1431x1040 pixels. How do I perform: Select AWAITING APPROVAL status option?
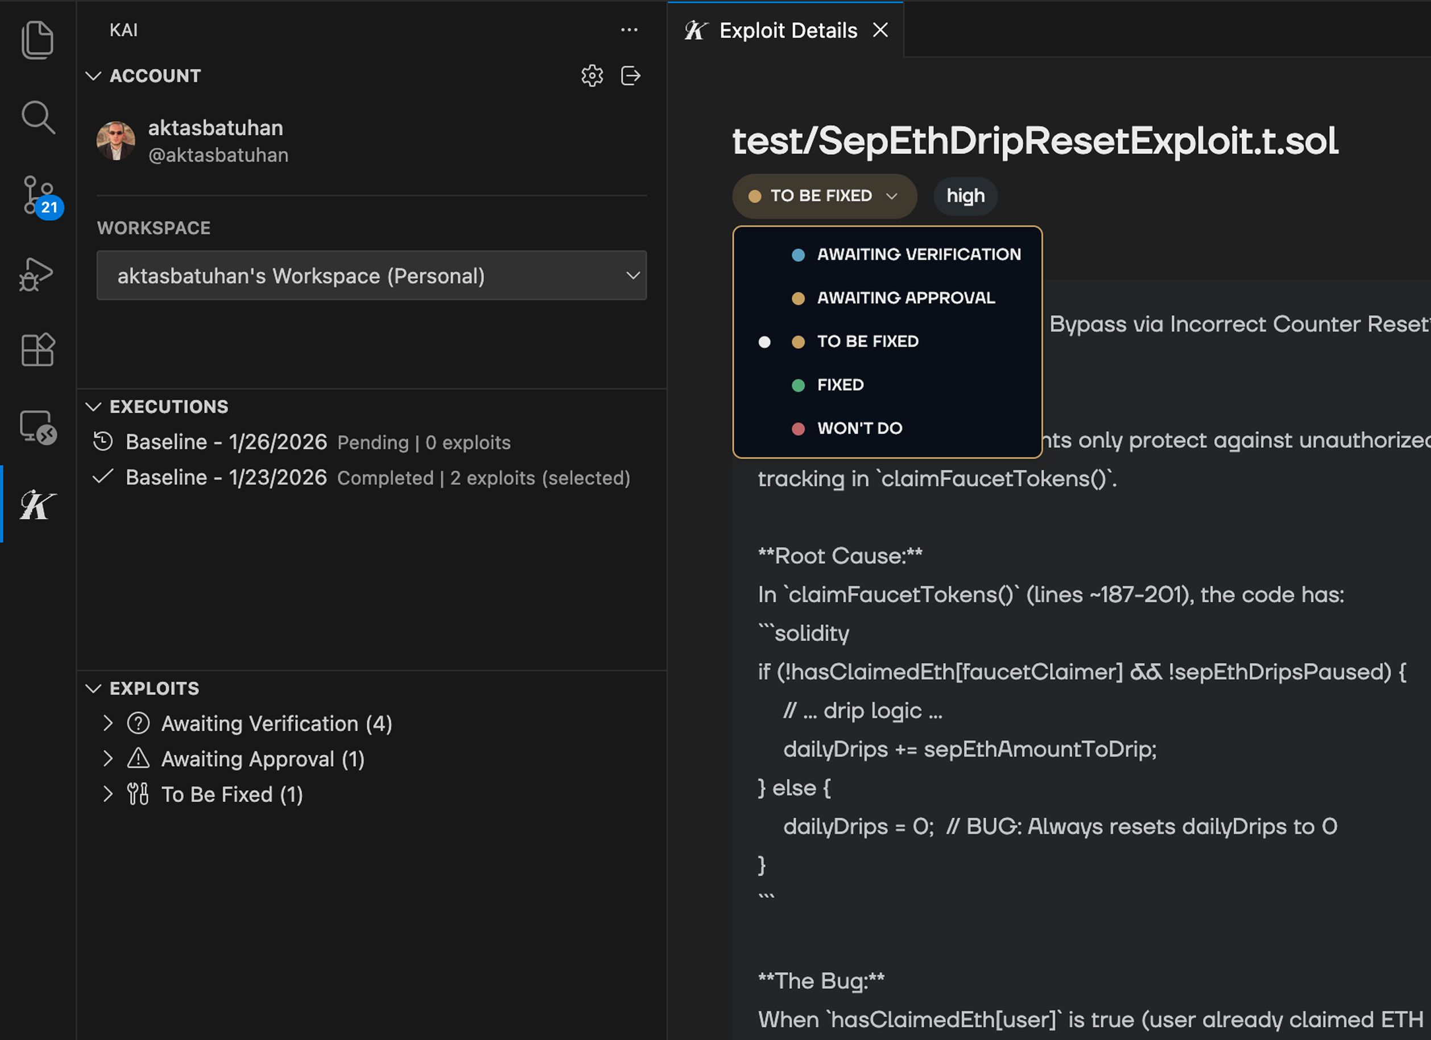point(906,297)
